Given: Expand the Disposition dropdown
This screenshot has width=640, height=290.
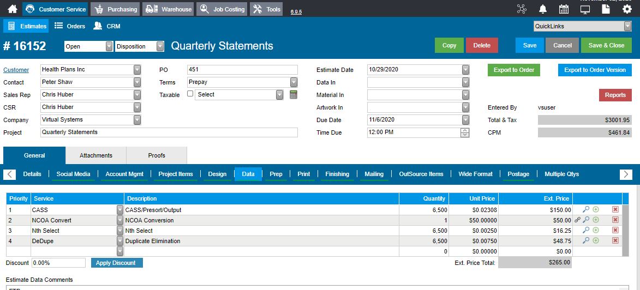Looking at the screenshot, I should [x=160, y=46].
